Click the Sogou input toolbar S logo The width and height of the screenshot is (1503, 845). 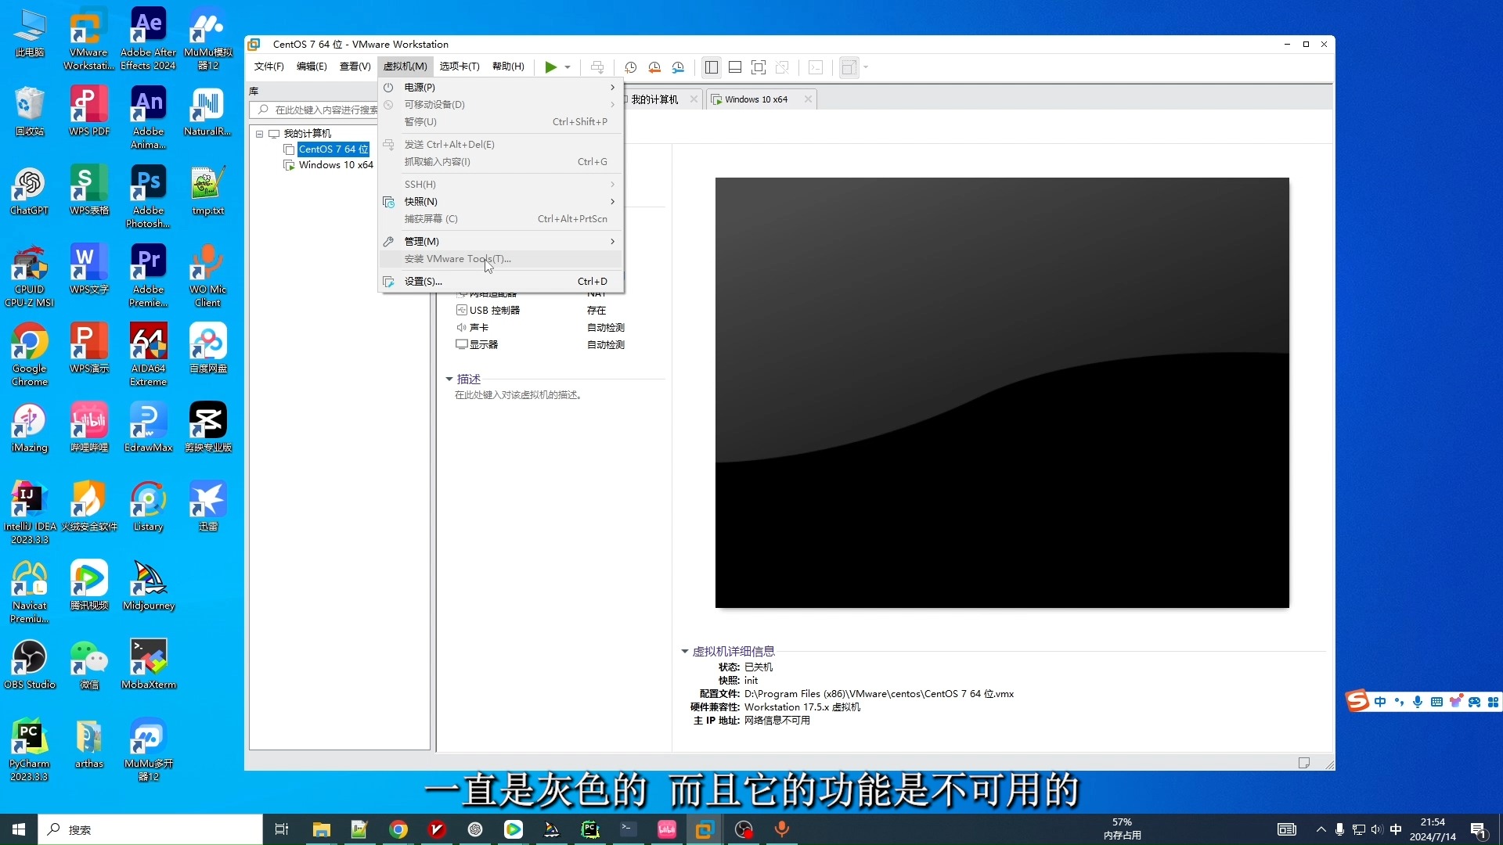coord(1357,701)
